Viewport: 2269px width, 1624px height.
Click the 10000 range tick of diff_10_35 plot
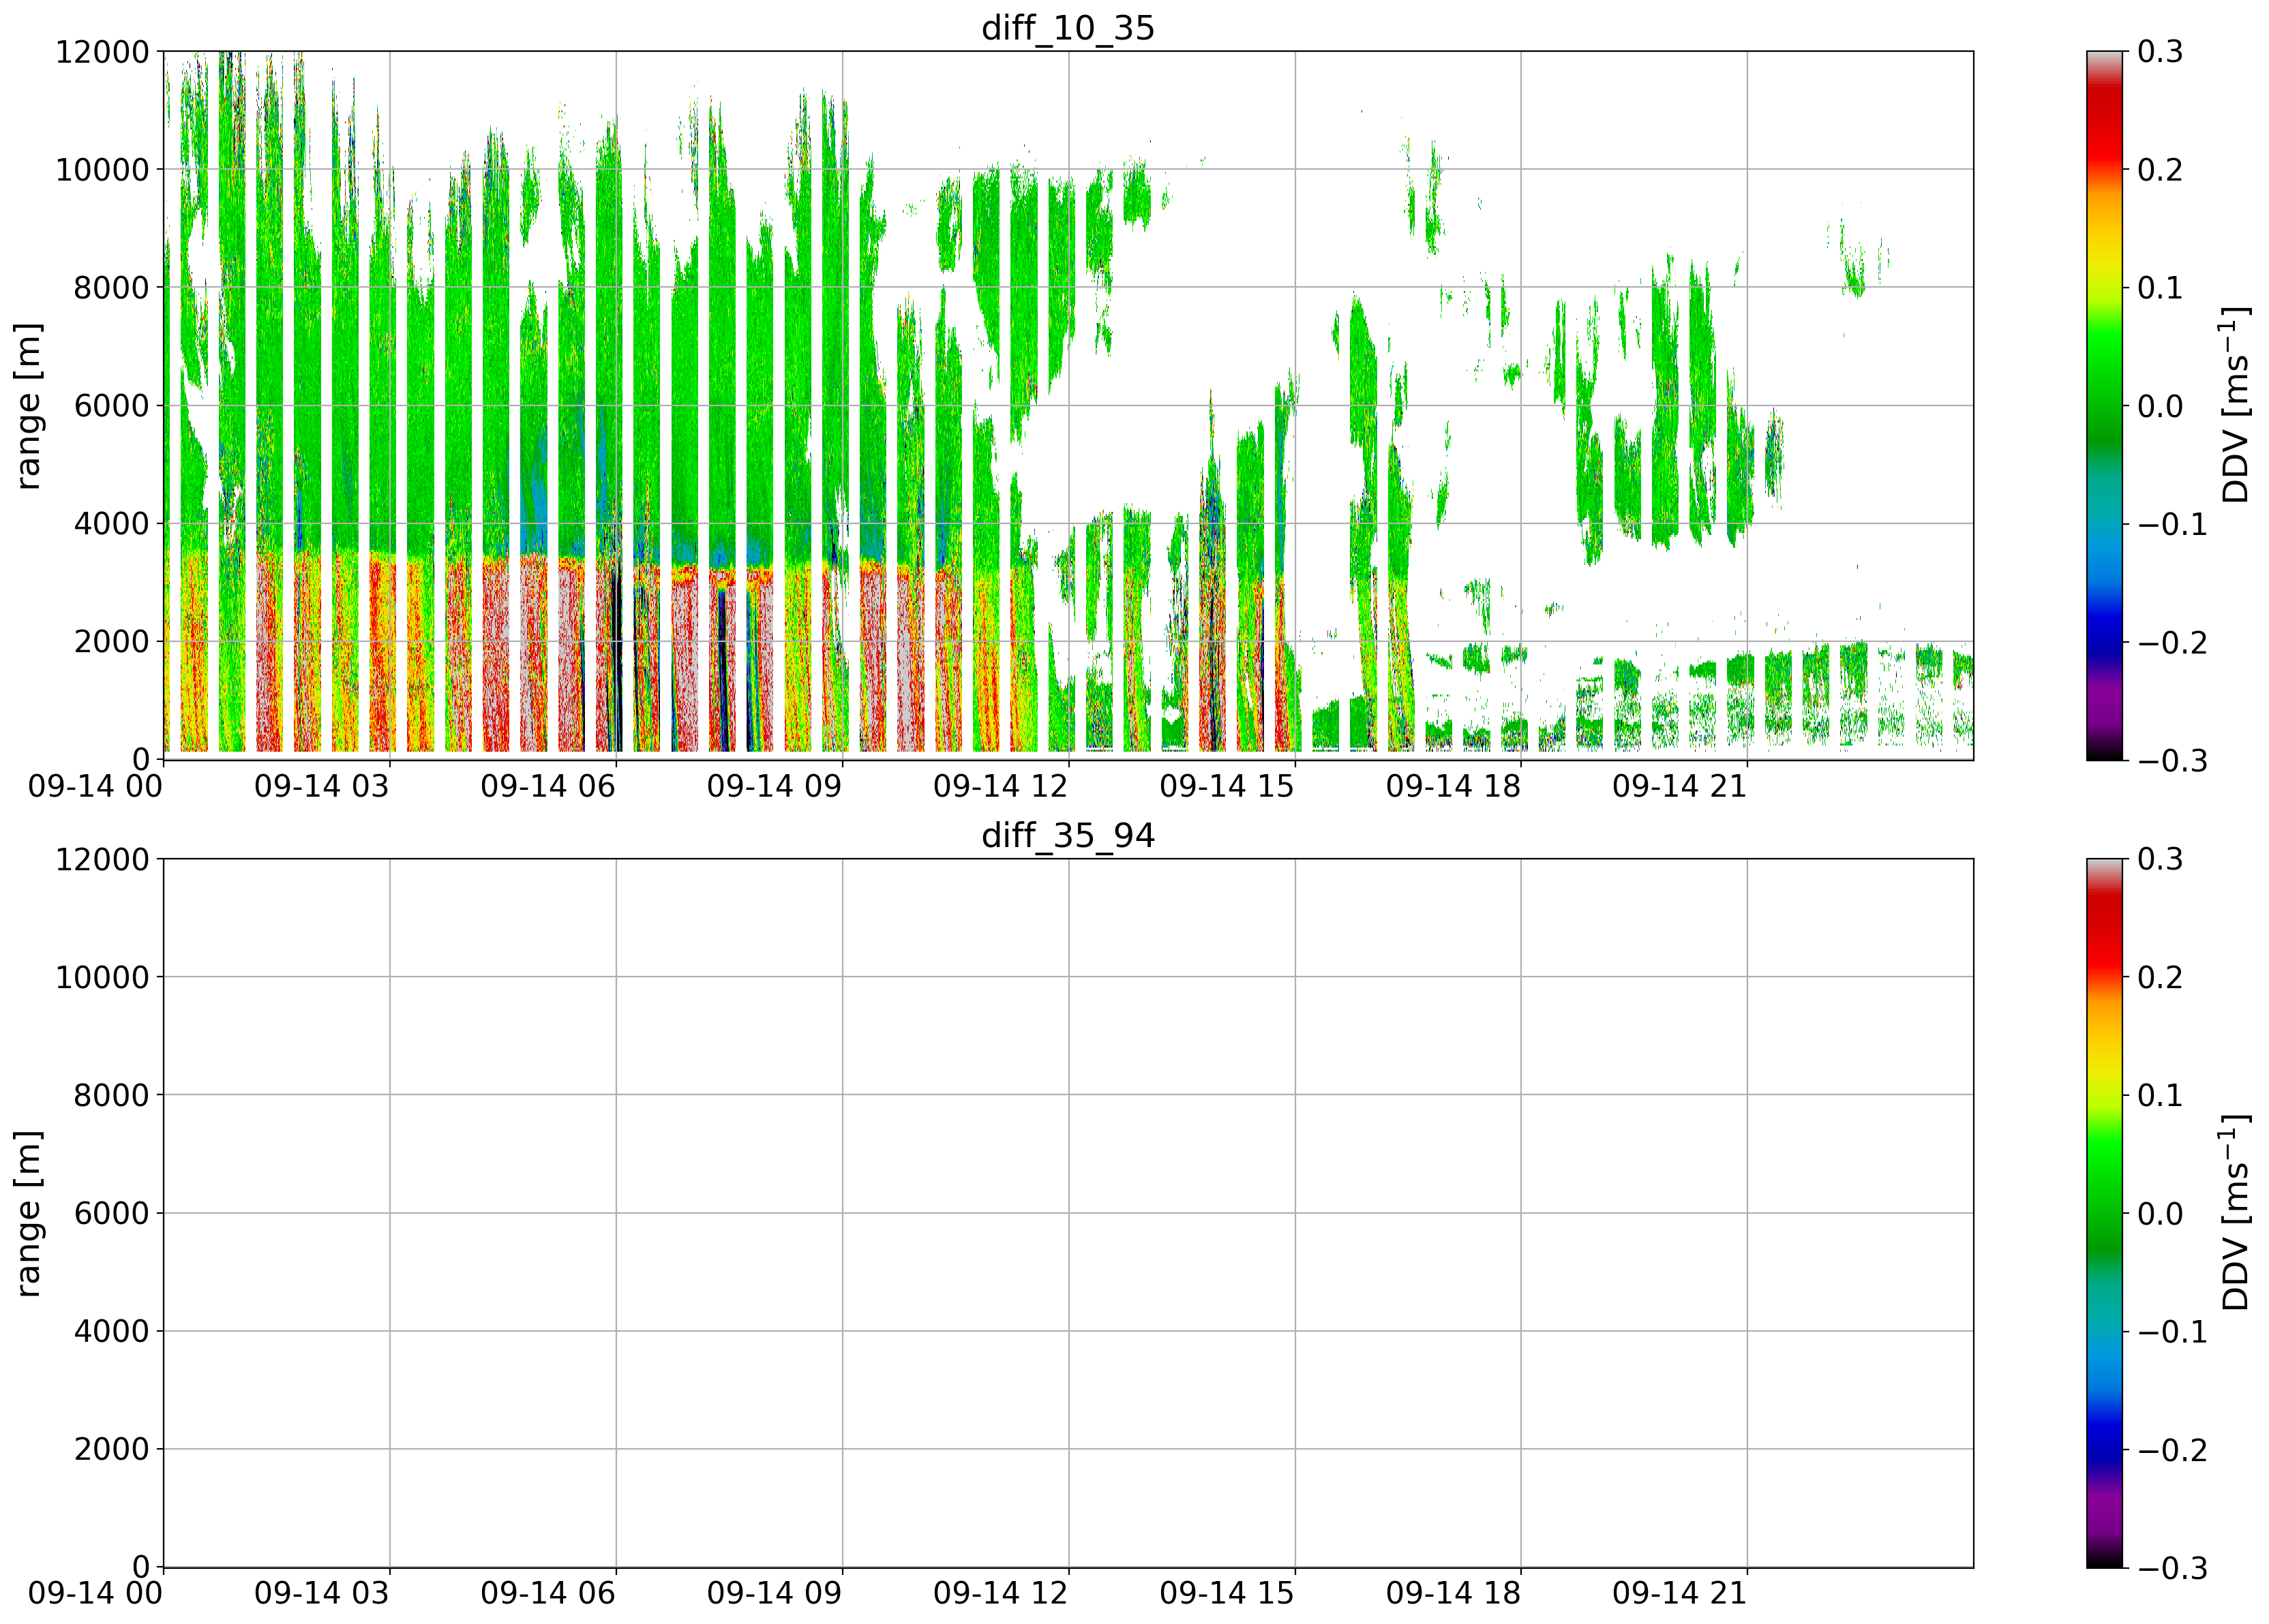[102, 170]
